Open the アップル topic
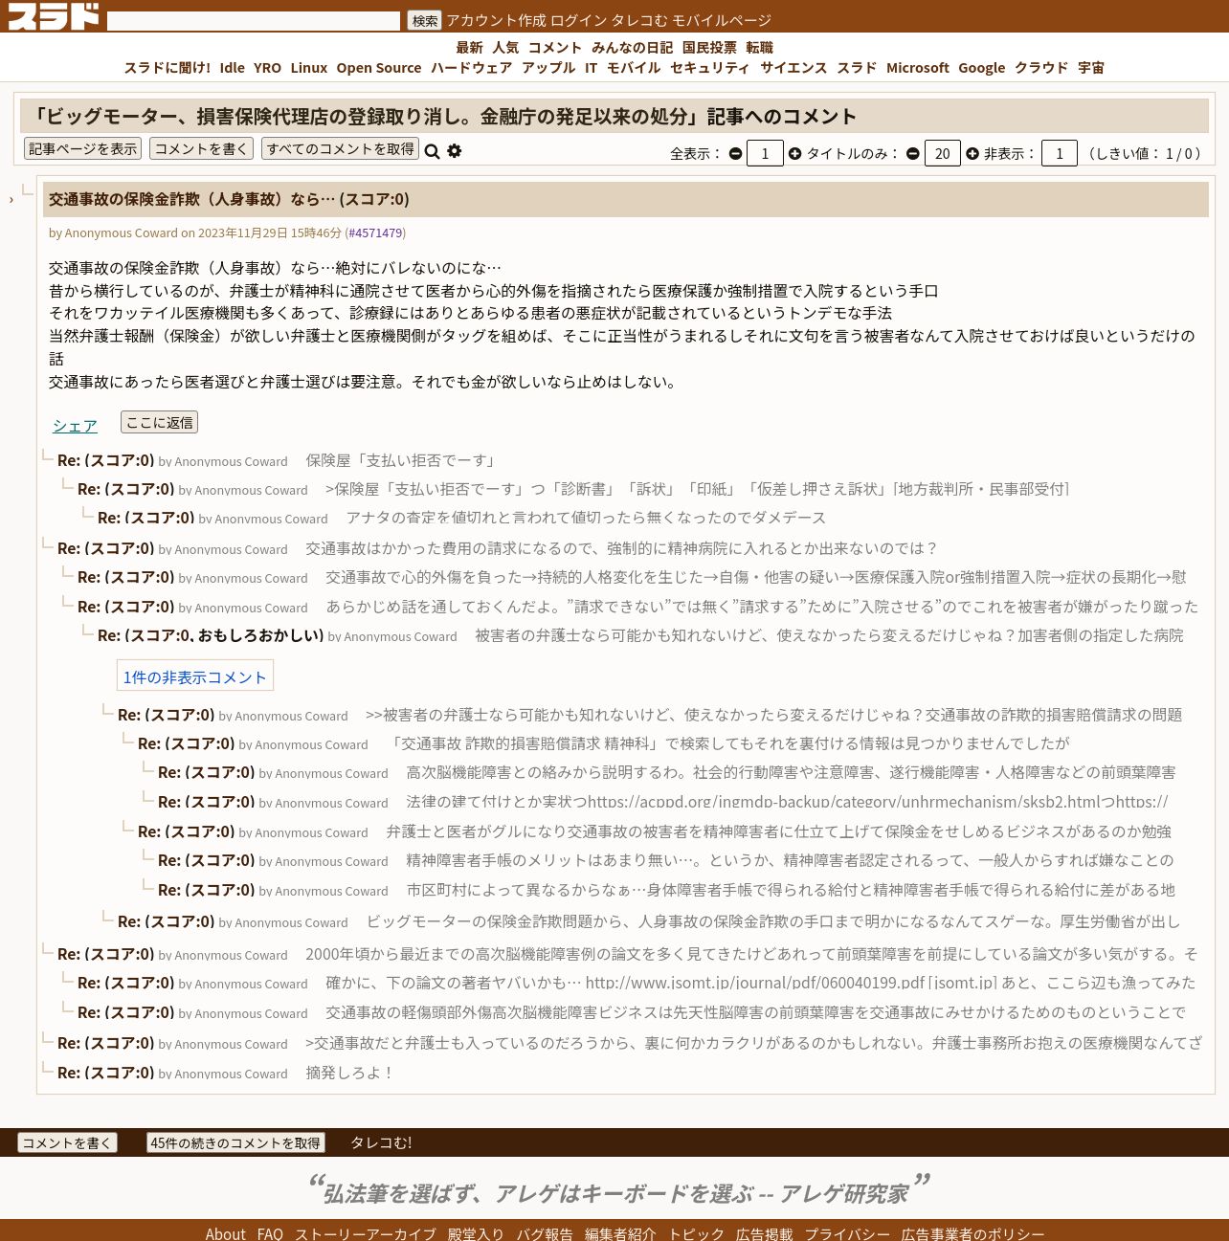 [548, 68]
